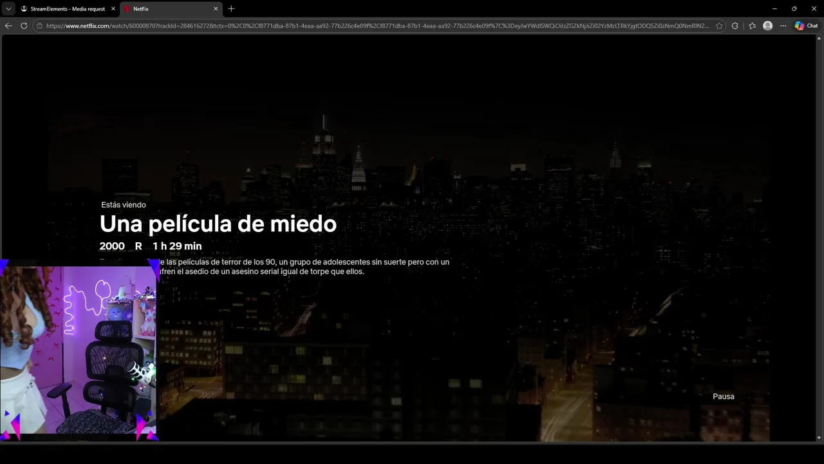Click the 'Una película de miedo' title
Screen dimensions: 824x464
pyautogui.click(x=218, y=224)
